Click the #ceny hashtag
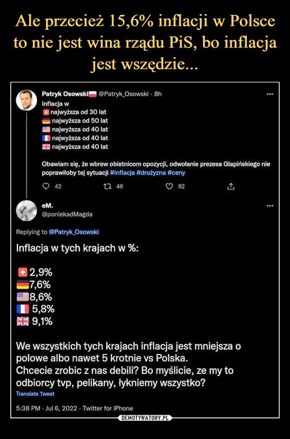290x439 pixels. [x=178, y=172]
